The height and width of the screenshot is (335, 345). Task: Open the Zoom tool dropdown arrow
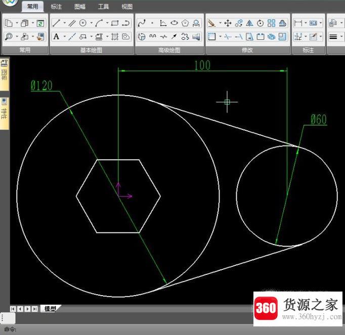pos(17,36)
